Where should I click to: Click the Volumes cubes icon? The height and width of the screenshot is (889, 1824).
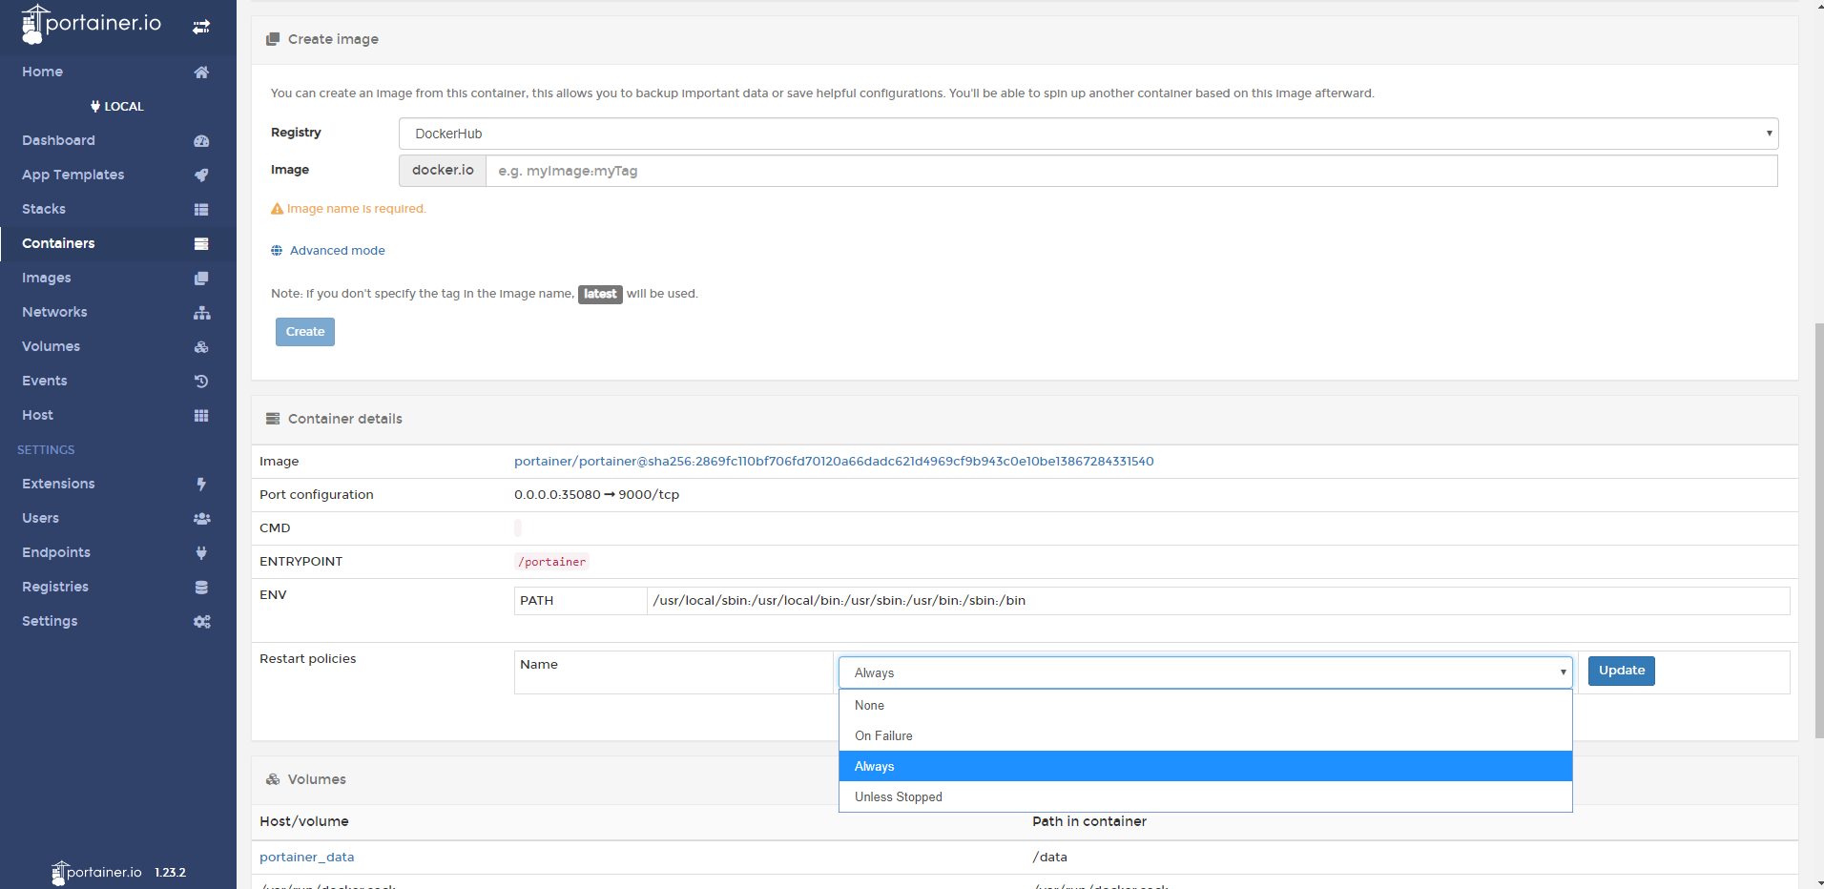tap(201, 347)
